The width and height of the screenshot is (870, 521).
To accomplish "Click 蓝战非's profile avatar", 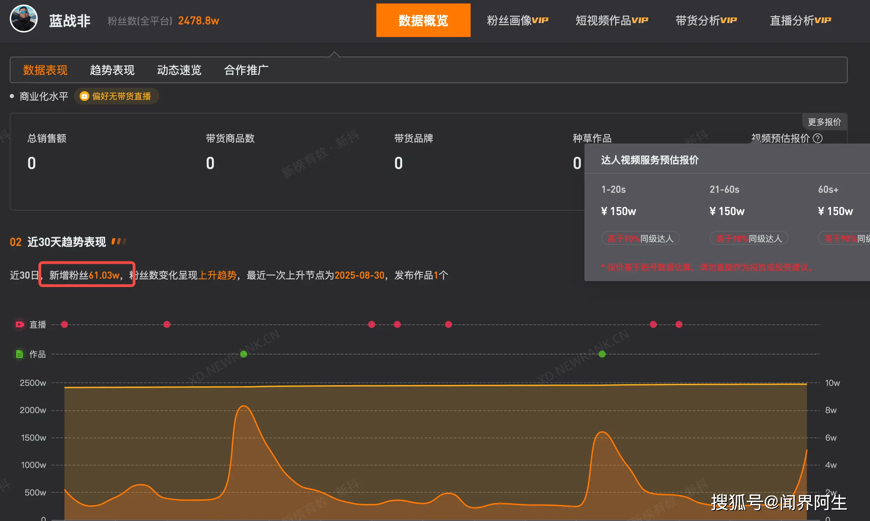I will click(23, 19).
